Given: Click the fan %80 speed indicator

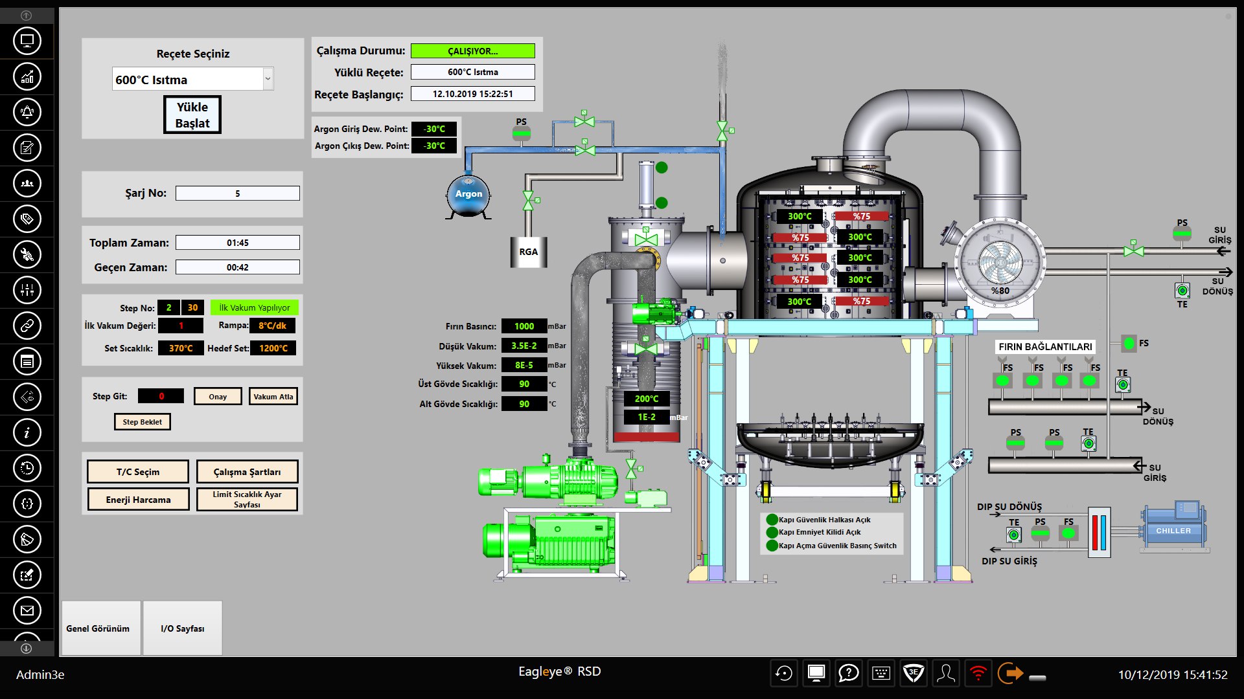Looking at the screenshot, I should coord(1000,291).
